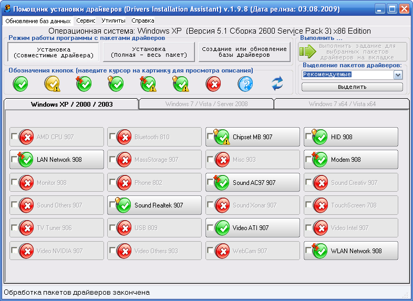Click the red X icon of AMD CPU 907
The width and height of the screenshot is (413, 301).
(x=26, y=137)
